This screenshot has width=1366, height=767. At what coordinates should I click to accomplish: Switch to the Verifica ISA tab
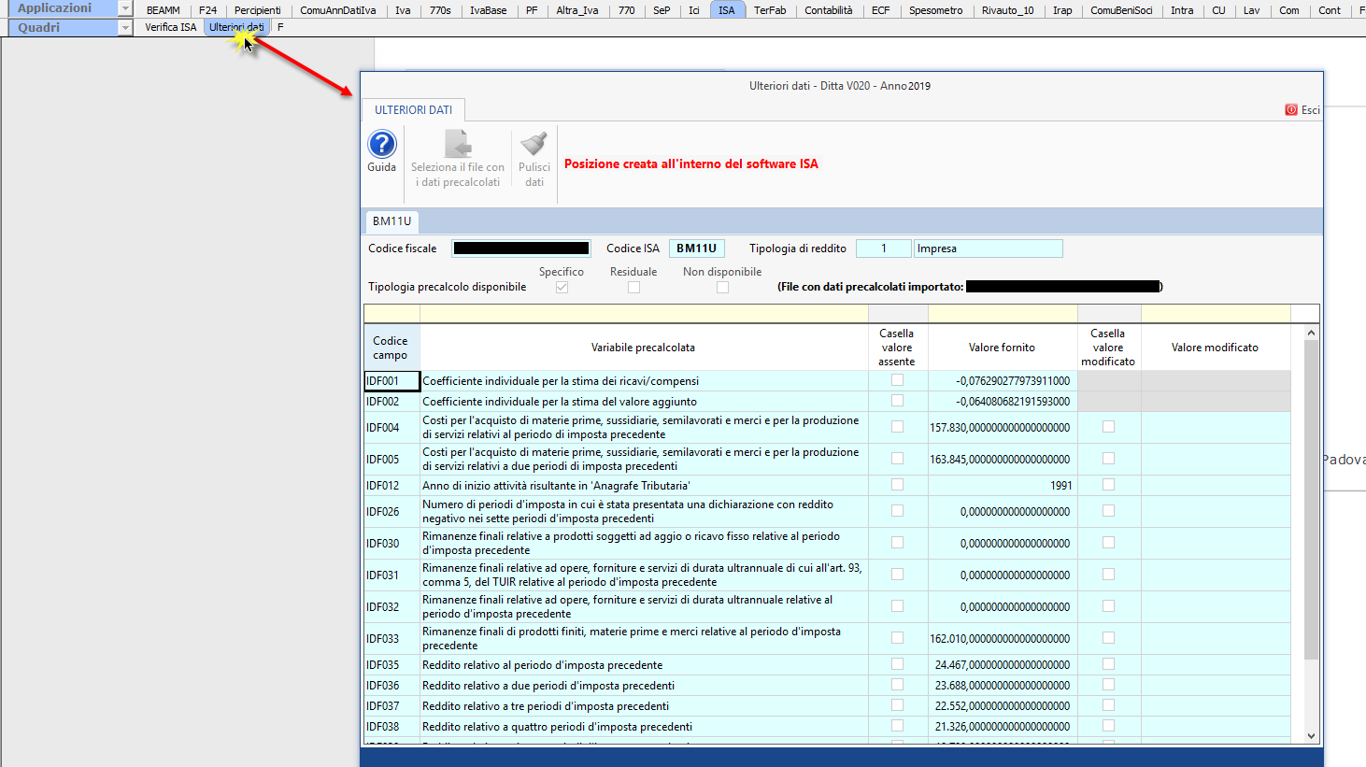coord(171,27)
